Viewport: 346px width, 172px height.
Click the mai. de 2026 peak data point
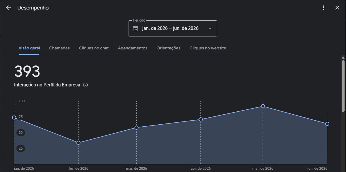pos(263,106)
